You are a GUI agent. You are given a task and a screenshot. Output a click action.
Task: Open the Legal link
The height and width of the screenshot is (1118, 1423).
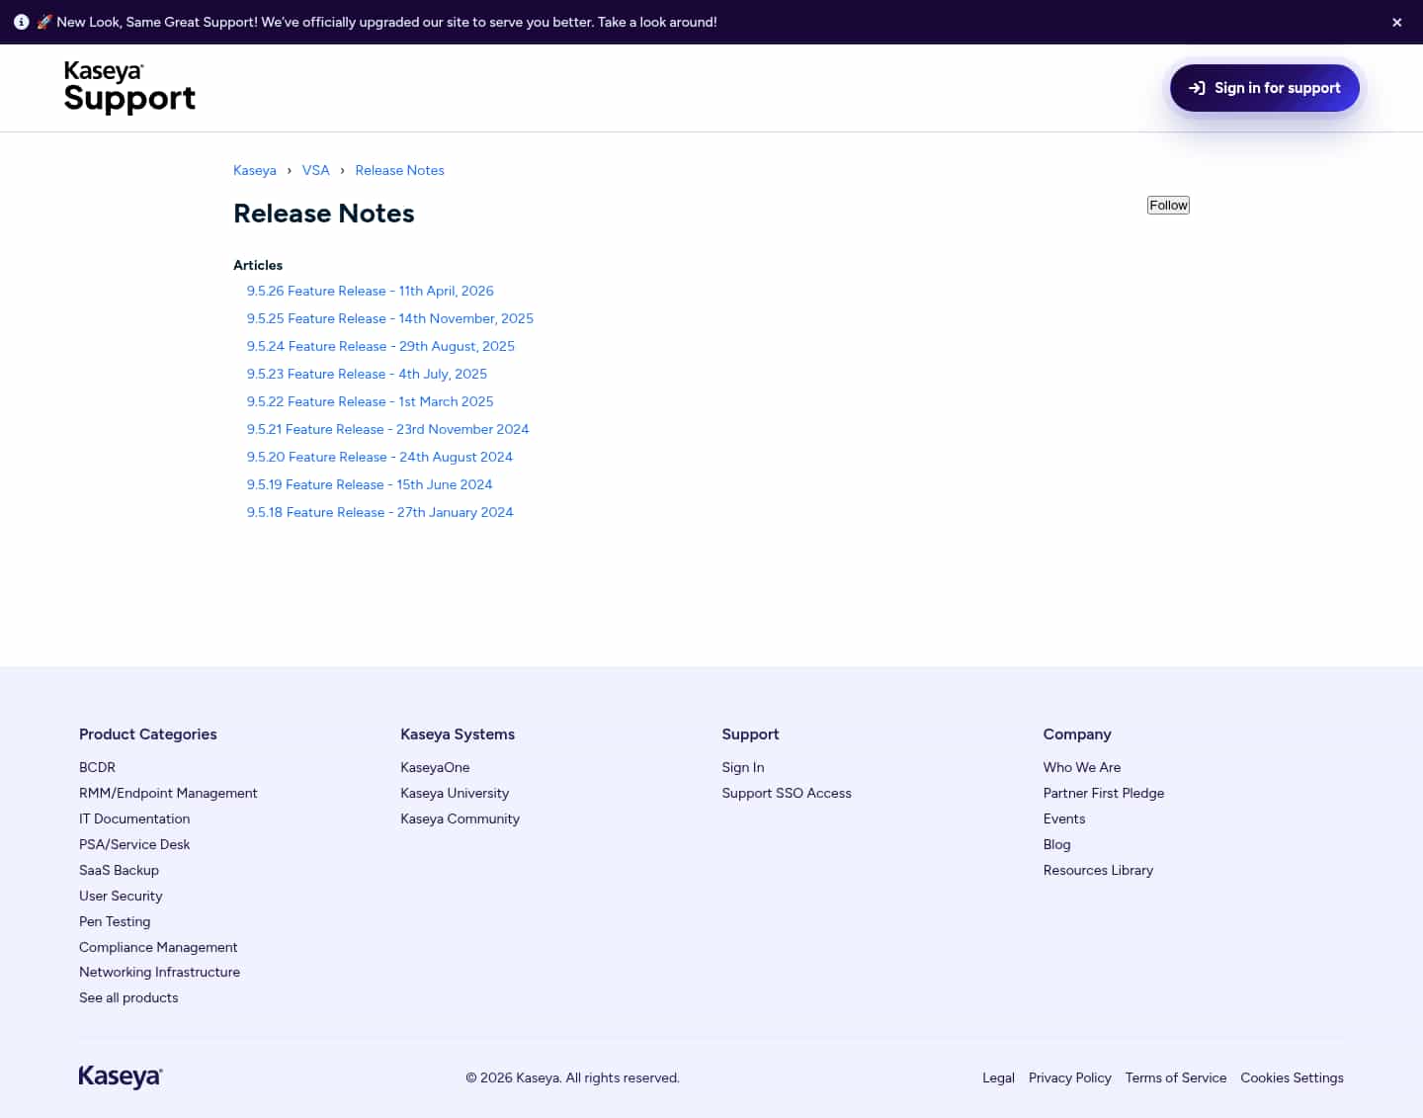[998, 1077]
